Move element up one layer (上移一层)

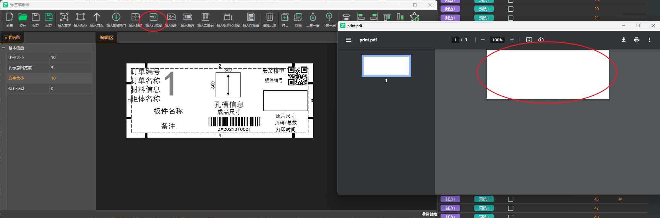313,19
